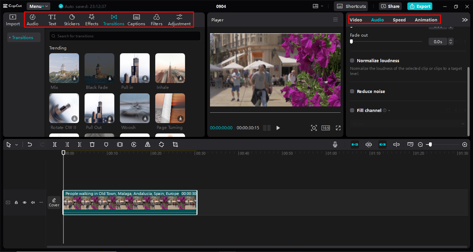Increase Fade out value stepper
Screen dimensions: 473x252
click(450, 40)
